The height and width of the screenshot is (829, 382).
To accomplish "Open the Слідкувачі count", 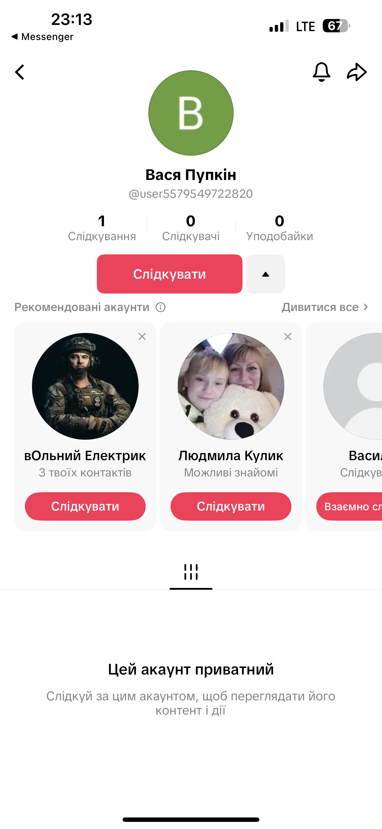I will click(191, 228).
